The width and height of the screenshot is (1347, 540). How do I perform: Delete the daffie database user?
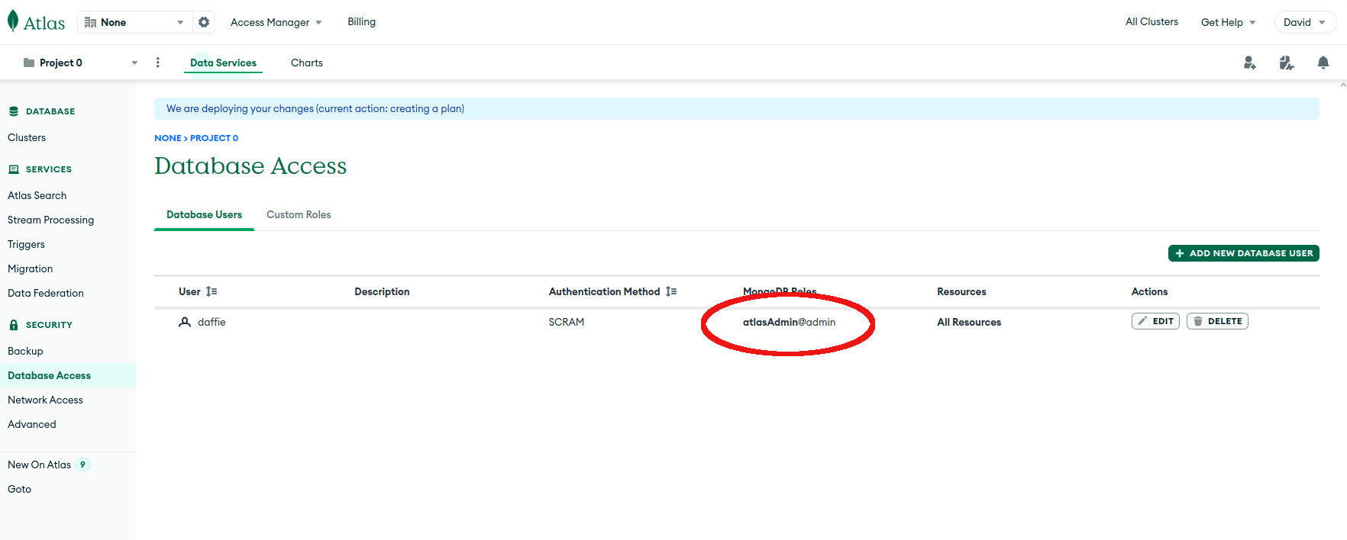pos(1217,321)
